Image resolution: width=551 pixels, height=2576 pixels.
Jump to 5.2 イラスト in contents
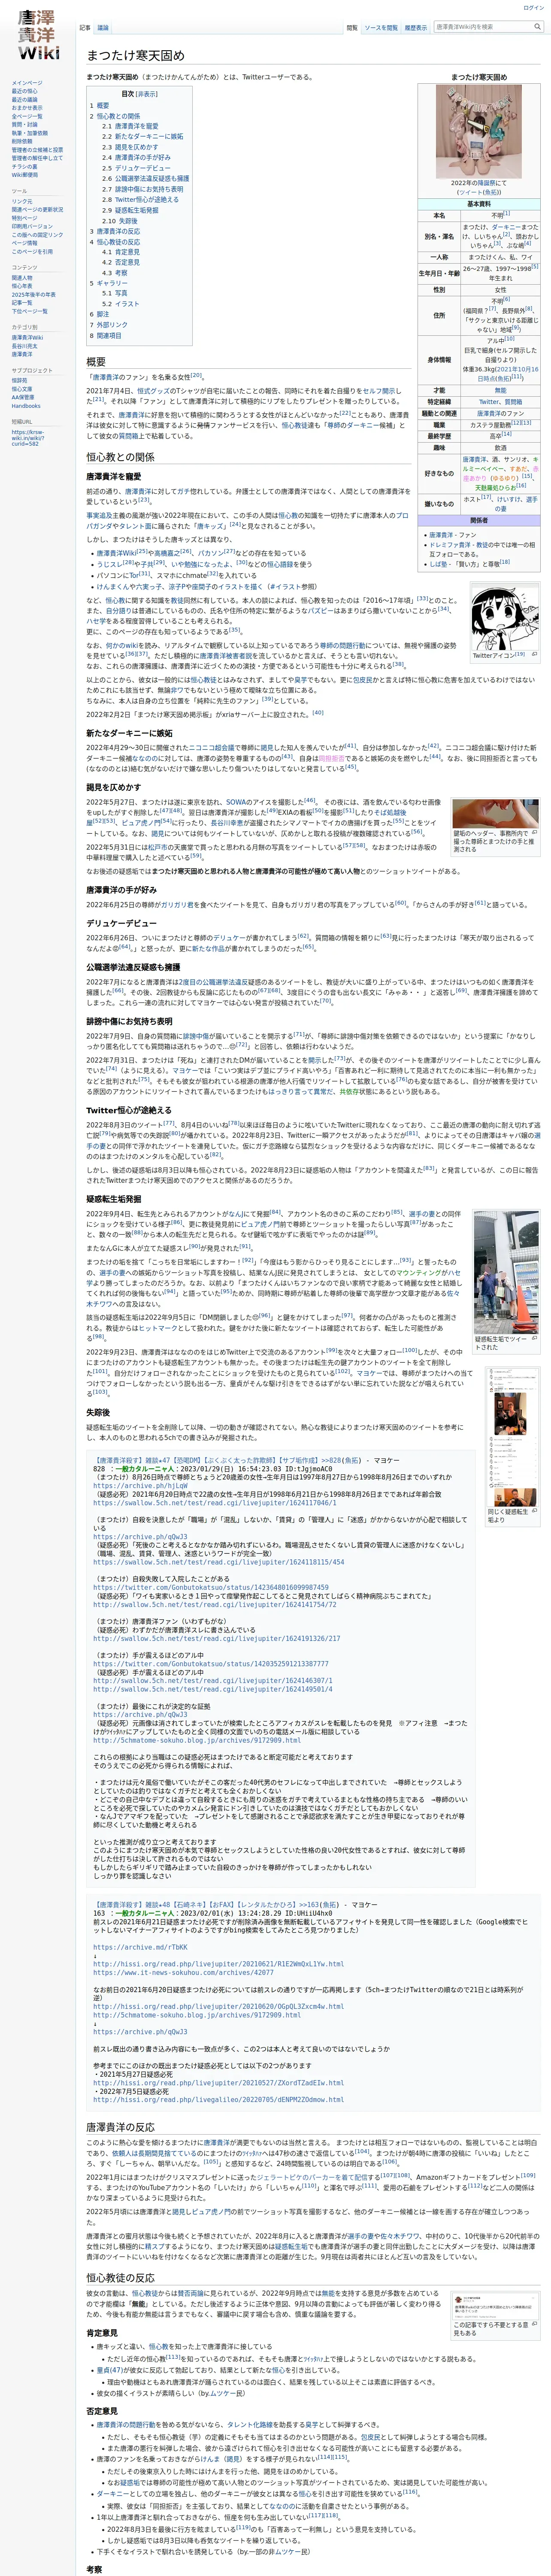(x=121, y=304)
